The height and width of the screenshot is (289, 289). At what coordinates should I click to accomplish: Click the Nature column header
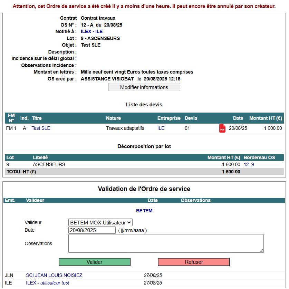pyautogui.click(x=113, y=118)
